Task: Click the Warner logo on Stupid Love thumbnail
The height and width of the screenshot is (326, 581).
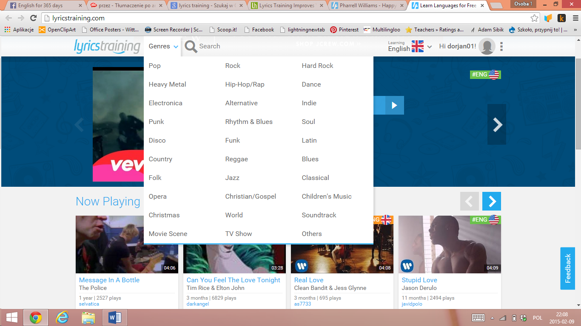Action: point(407,266)
